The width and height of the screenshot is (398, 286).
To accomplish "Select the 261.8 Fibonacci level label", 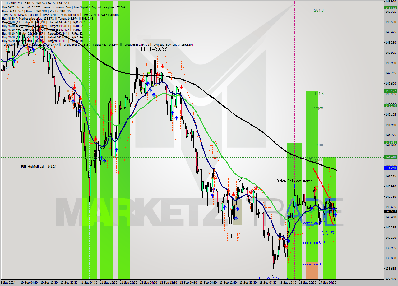I will 319,10.
